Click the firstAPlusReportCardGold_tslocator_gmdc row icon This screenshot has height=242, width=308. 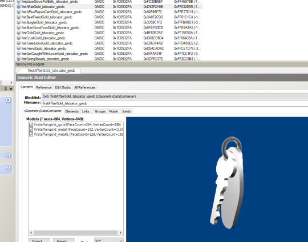(x=19, y=12)
